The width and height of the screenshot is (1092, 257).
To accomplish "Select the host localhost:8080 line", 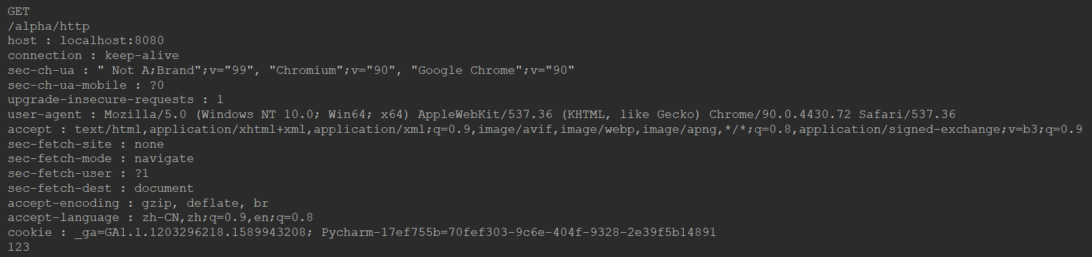I will [x=86, y=40].
